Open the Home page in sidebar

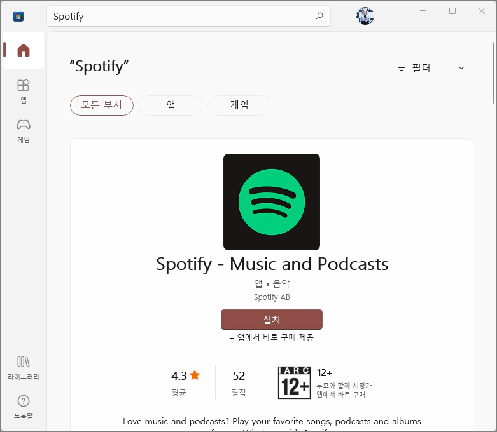point(24,50)
